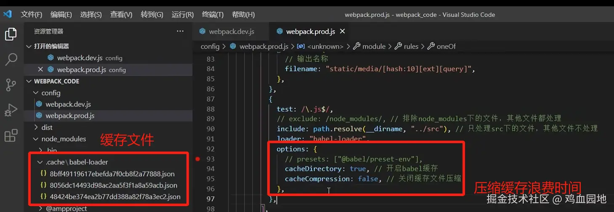Collapse the .cache\babel-loader folder

pos(40,162)
